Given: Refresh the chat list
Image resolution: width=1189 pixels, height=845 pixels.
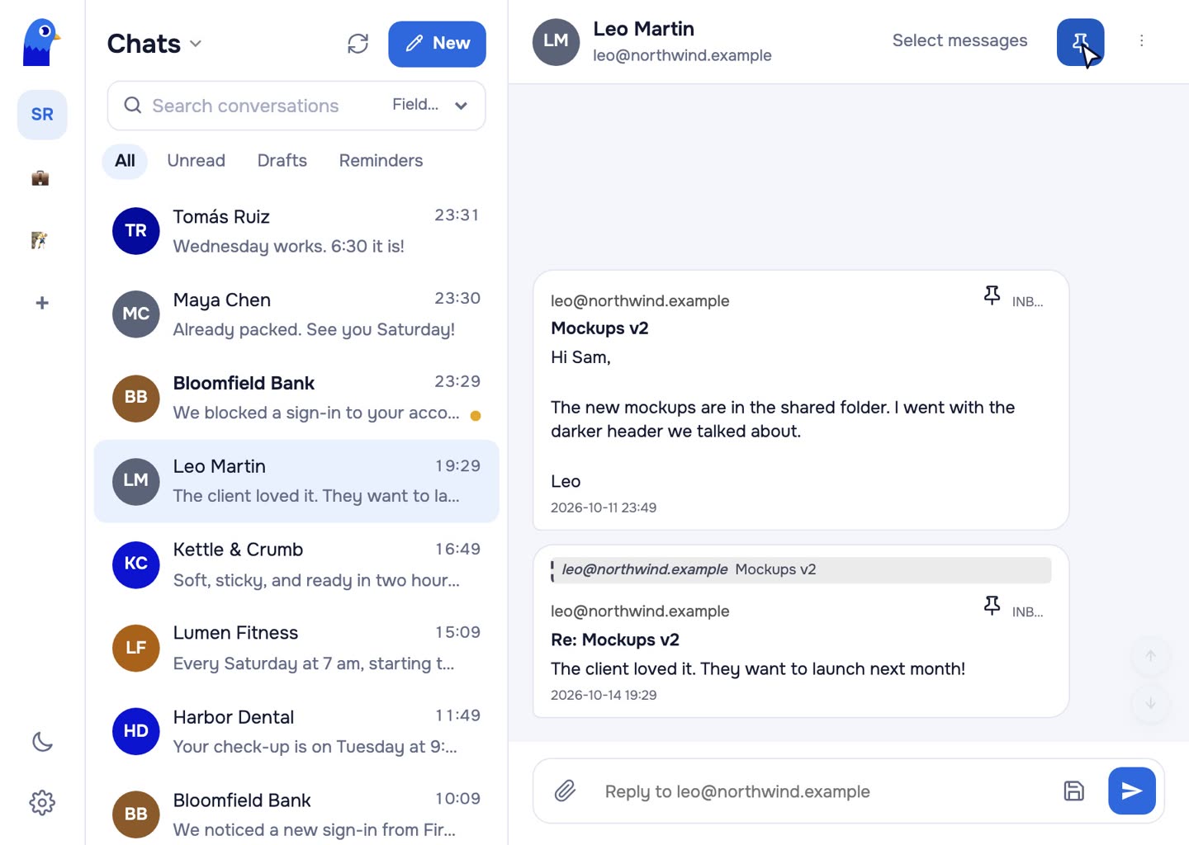Looking at the screenshot, I should (x=358, y=44).
